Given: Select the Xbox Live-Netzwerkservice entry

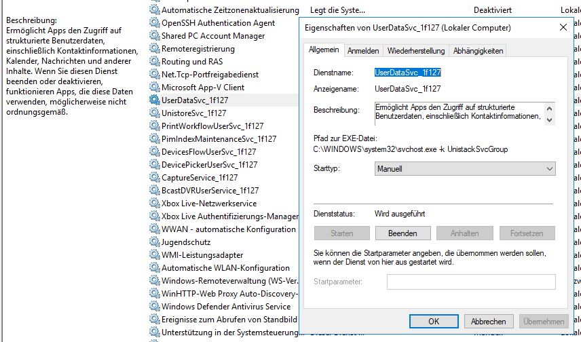Looking at the screenshot, I should click(x=209, y=204).
